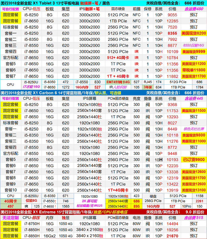Select the 已订货9900 highlighted note
207x239 pixels.
point(194,160)
